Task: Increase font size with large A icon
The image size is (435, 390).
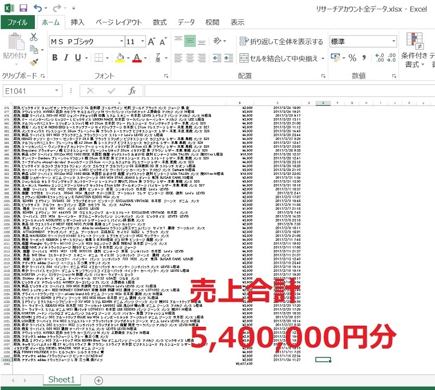Action: coord(152,41)
